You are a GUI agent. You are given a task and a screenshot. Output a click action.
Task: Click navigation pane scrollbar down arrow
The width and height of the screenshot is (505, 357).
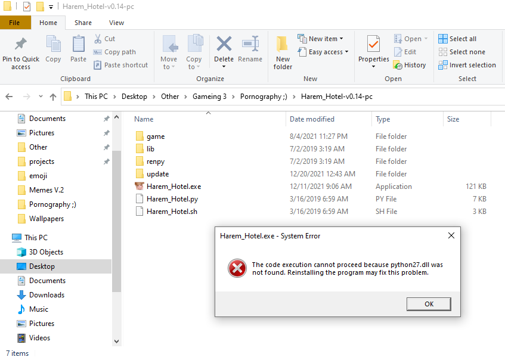pyautogui.click(x=117, y=342)
